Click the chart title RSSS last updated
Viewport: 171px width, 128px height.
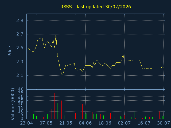click(96, 7)
